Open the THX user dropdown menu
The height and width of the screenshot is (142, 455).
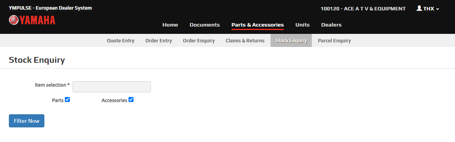click(428, 9)
